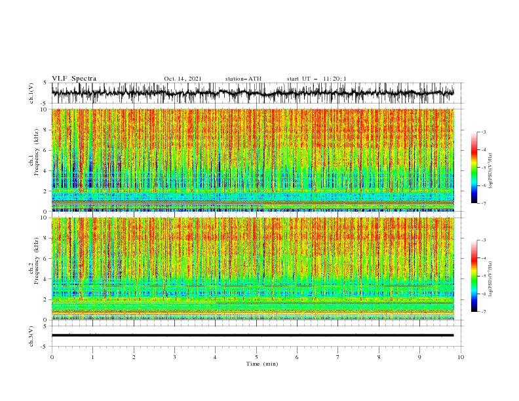Click the "VLF Spectra" plot title

point(74,79)
